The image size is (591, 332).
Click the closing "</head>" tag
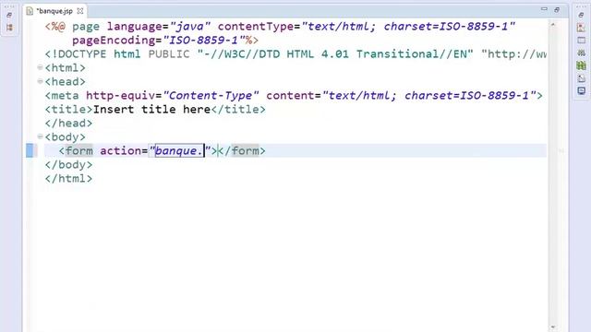tap(68, 123)
